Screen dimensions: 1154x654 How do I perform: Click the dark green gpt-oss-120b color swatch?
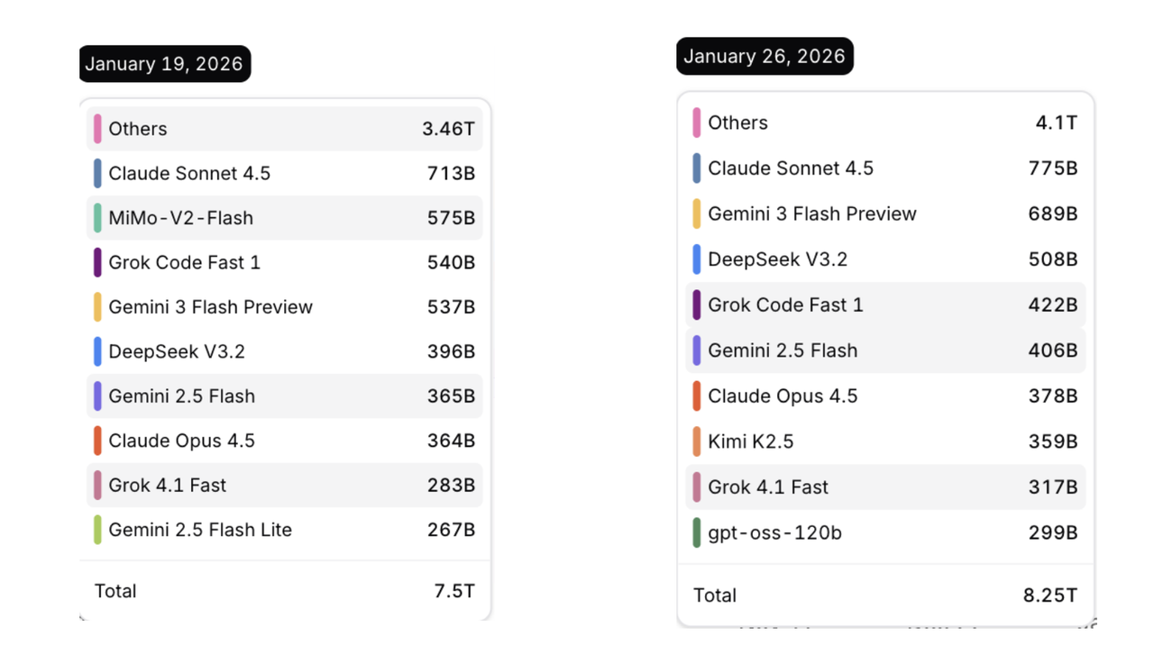pos(697,532)
